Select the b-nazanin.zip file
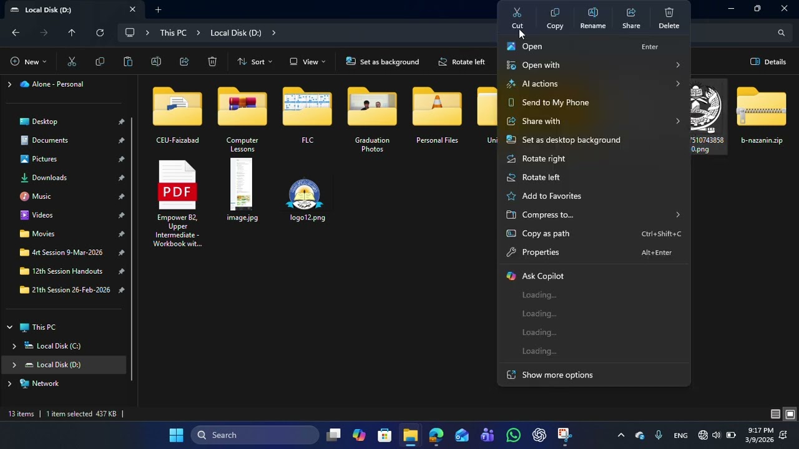 click(762, 115)
